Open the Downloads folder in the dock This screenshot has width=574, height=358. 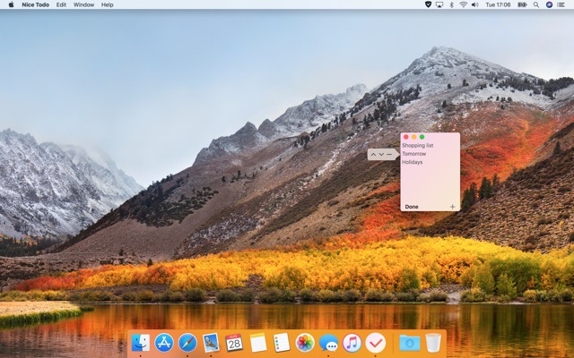409,343
